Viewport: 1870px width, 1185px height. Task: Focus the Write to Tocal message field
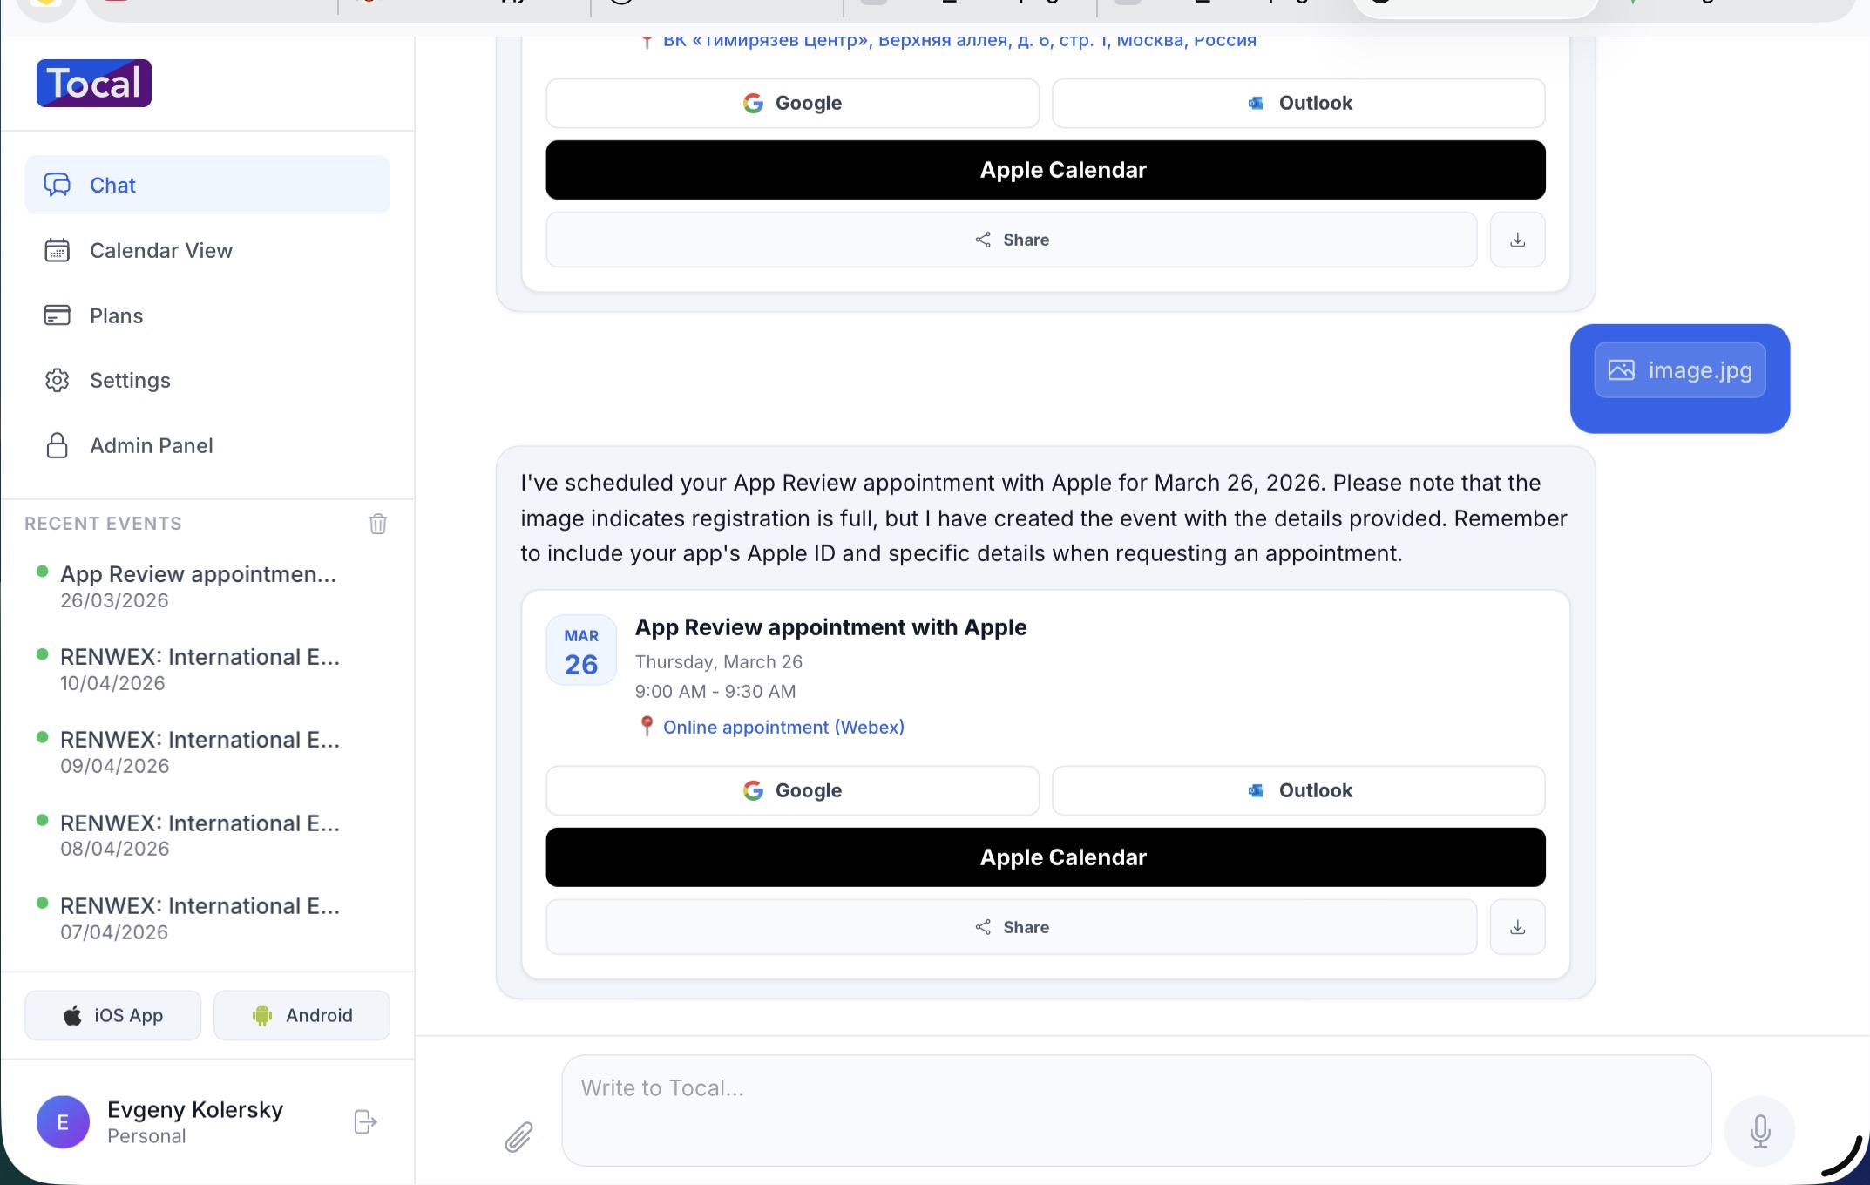[x=1136, y=1110]
